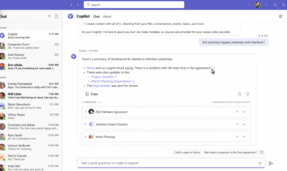The height and width of the screenshot is (171, 287).
Task: Go back with the left arrow
Action: (x=72, y=5)
